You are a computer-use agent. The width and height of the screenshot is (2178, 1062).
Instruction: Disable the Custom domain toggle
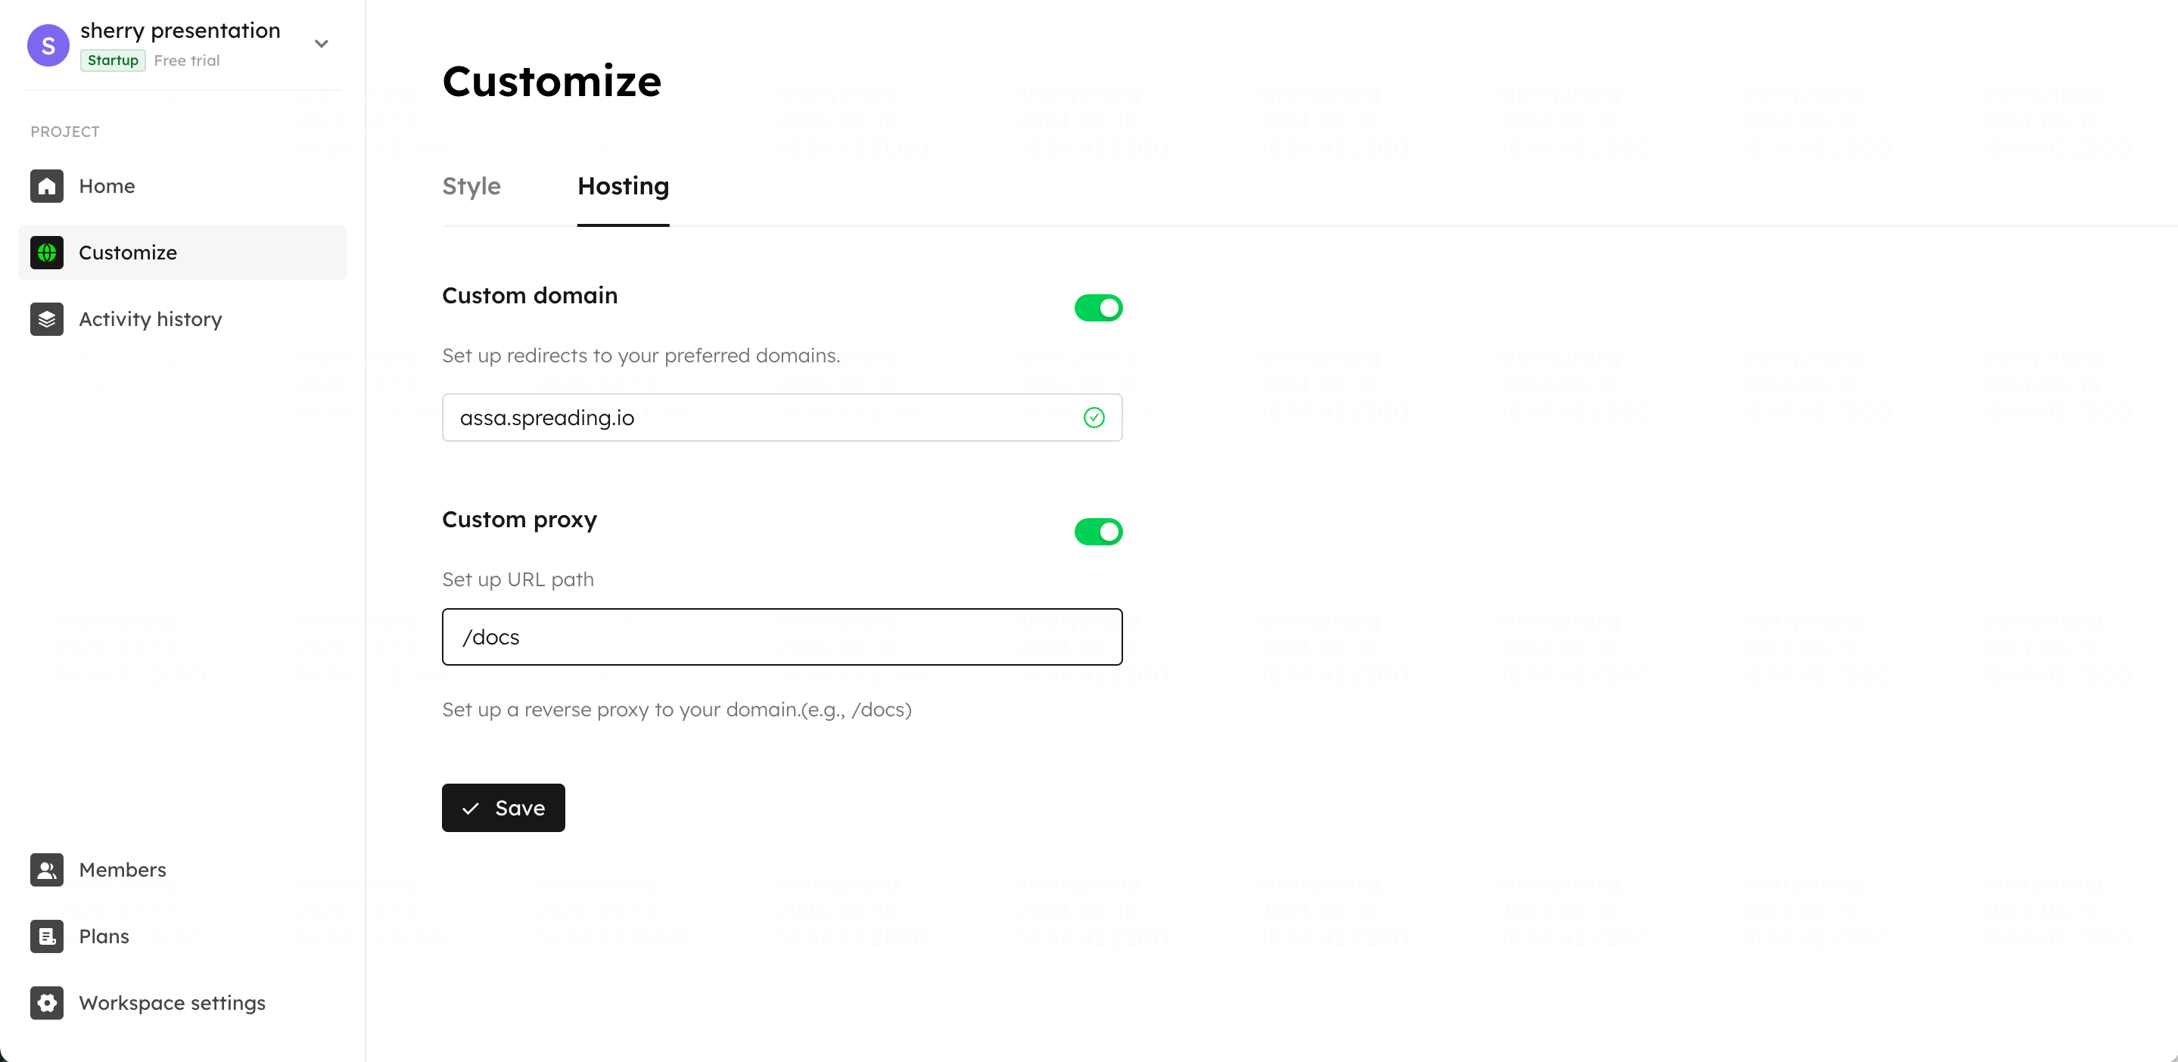(1098, 308)
